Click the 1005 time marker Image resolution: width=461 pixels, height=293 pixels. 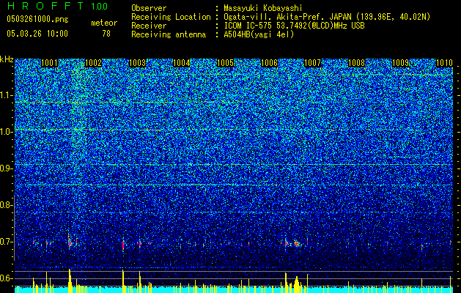225,63
